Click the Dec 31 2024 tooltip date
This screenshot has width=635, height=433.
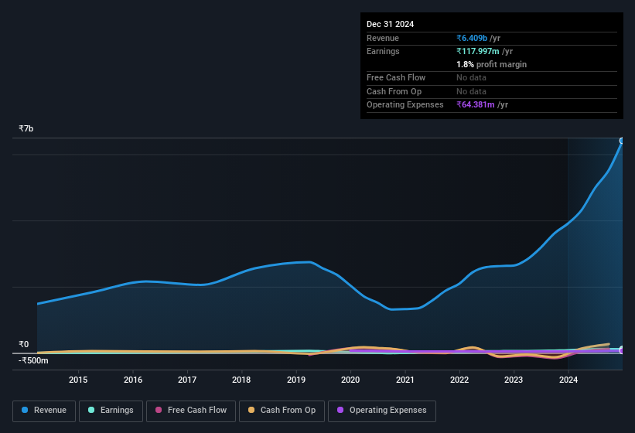point(390,24)
